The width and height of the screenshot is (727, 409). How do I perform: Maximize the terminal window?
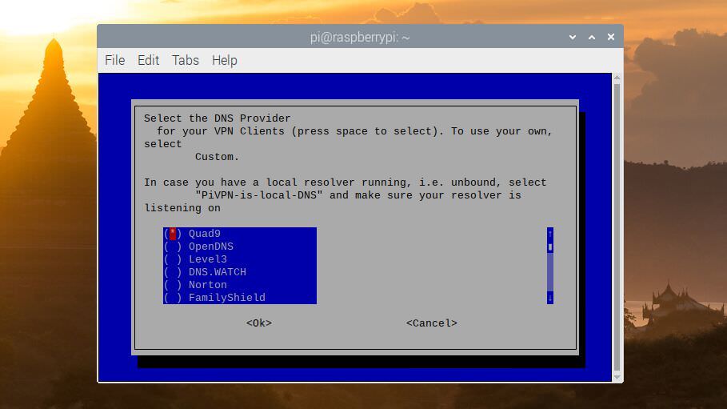(x=592, y=37)
